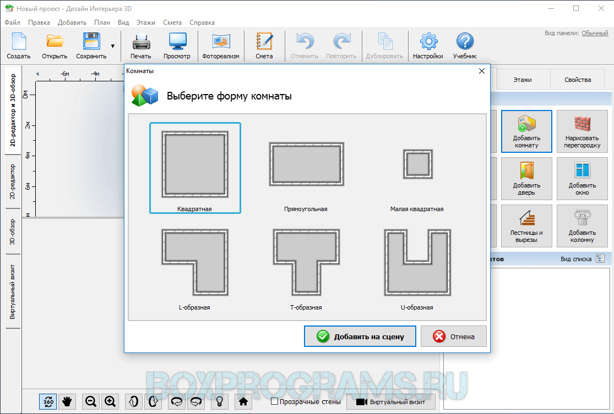The height and width of the screenshot is (414, 614).
Task: Switch to the Свойства tab
Action: pos(578,80)
